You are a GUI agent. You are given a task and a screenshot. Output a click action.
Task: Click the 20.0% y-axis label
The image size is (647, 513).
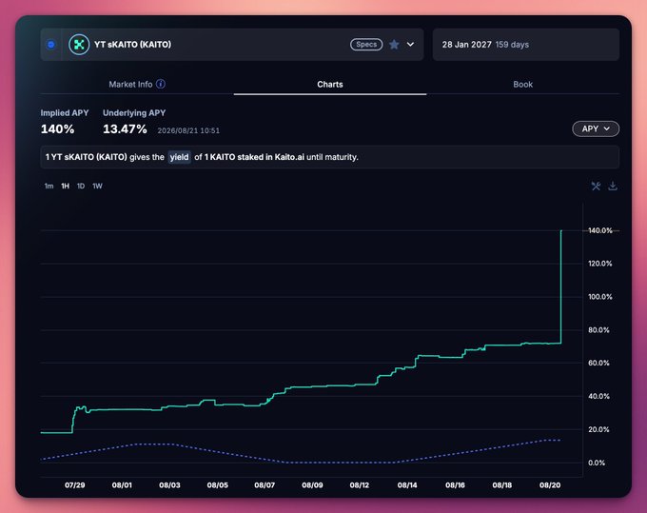tap(598, 429)
